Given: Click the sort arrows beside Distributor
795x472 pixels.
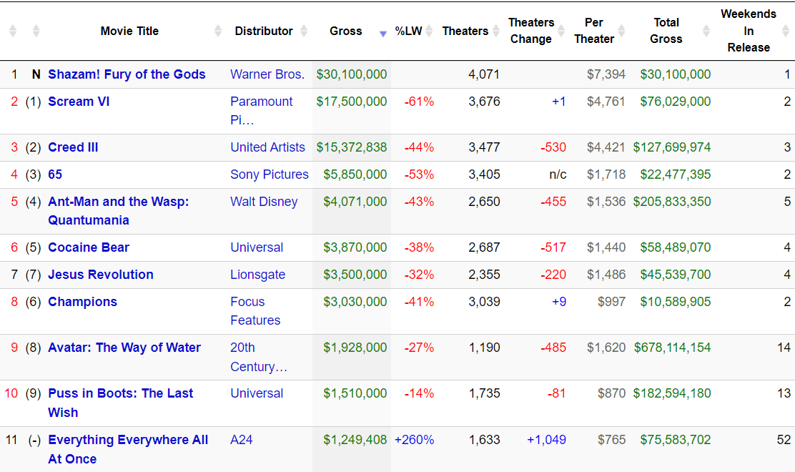Looking at the screenshot, I should pyautogui.click(x=304, y=31).
